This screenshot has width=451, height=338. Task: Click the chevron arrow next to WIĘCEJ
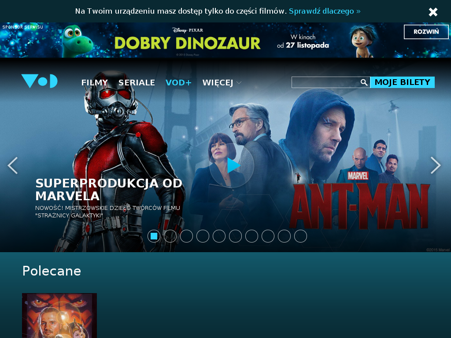(239, 83)
